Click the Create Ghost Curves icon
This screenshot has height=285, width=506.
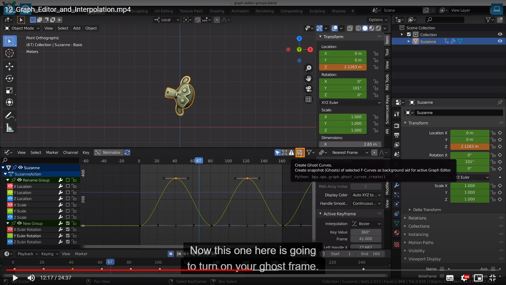300,153
